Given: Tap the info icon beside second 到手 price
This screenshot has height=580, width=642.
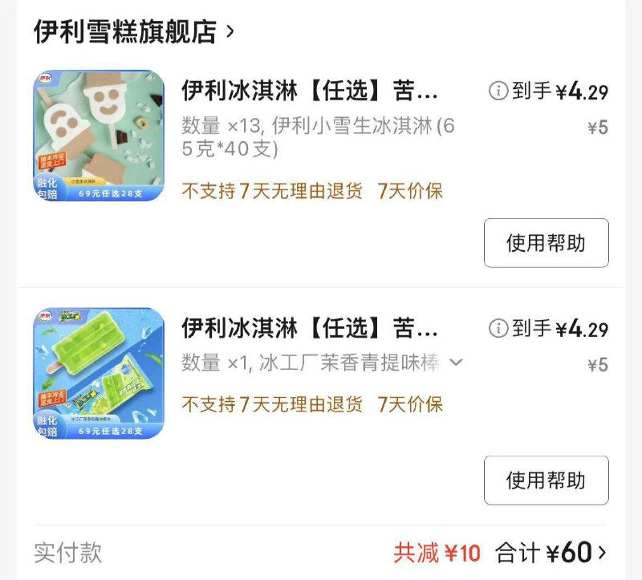Looking at the screenshot, I should (x=498, y=328).
